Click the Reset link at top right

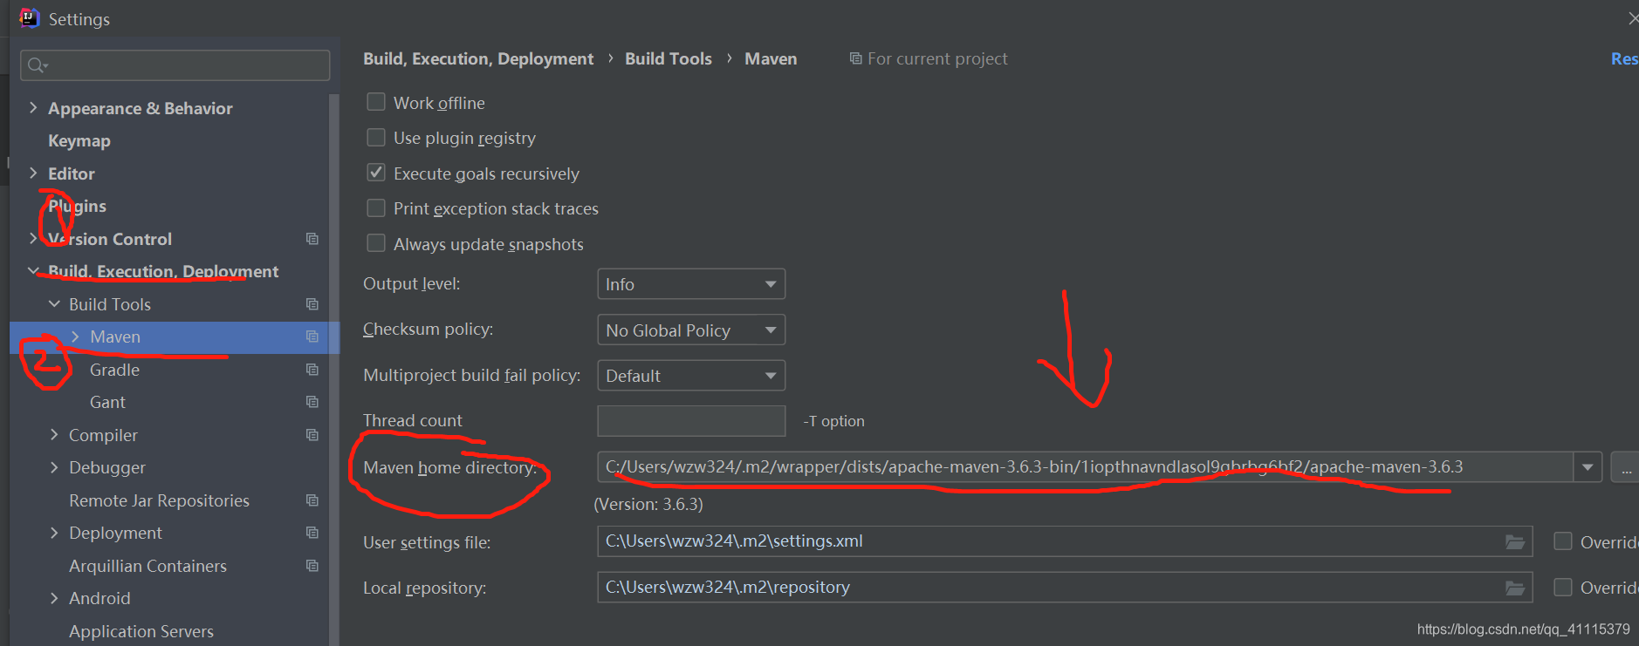1624,58
